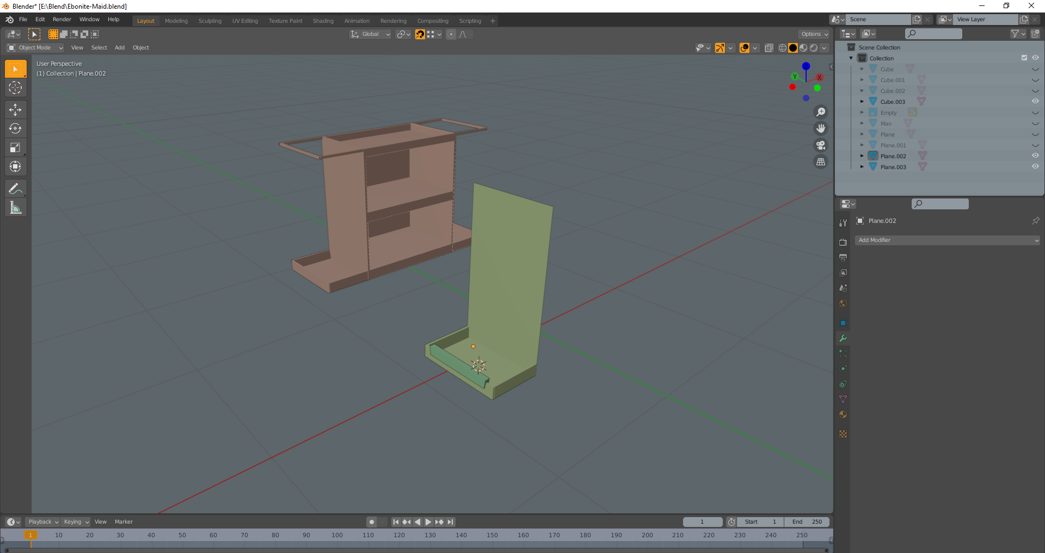Open the Modifier wrench properties tab
Screen dimensions: 1045x553
(x=843, y=338)
